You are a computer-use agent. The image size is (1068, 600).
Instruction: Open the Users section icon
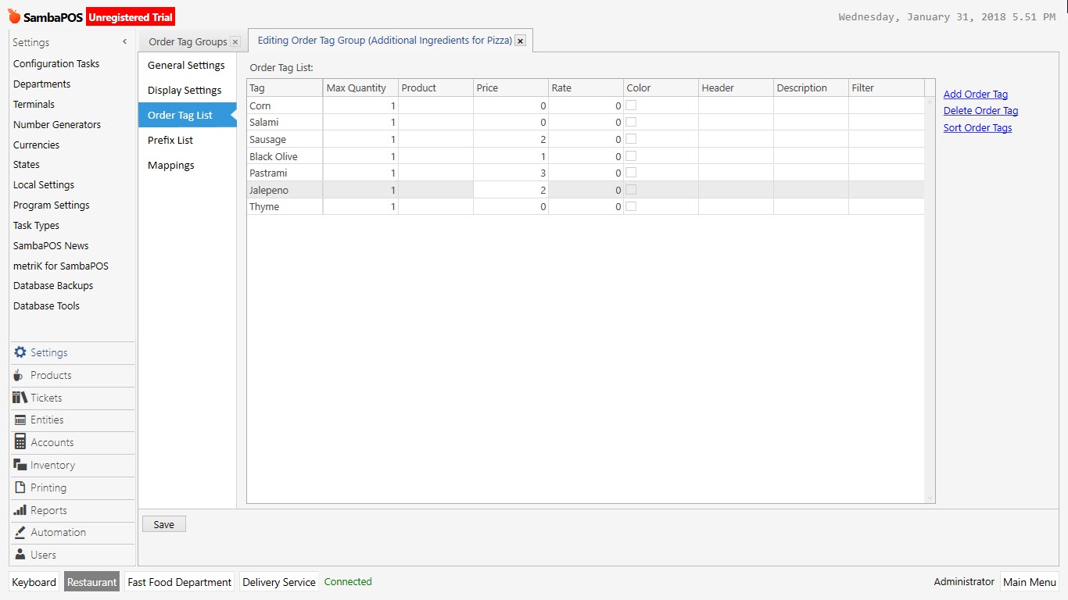click(x=20, y=555)
